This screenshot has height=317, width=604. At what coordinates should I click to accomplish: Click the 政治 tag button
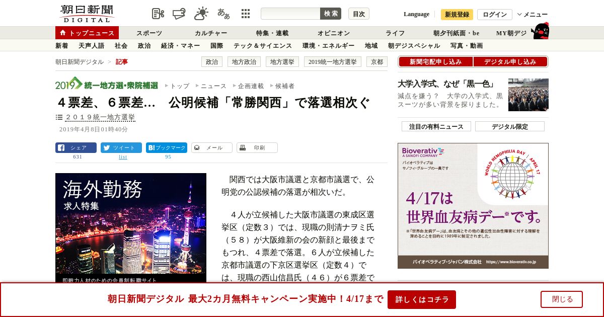pos(212,62)
